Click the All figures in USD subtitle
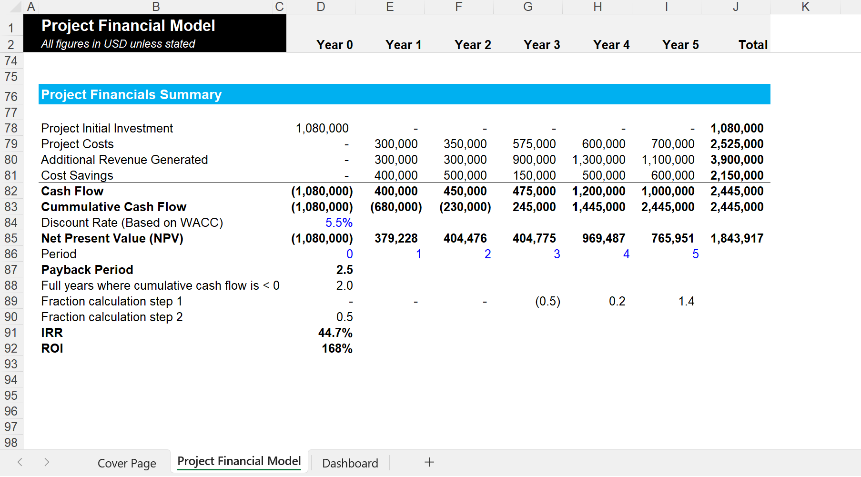861x477 pixels. (118, 44)
